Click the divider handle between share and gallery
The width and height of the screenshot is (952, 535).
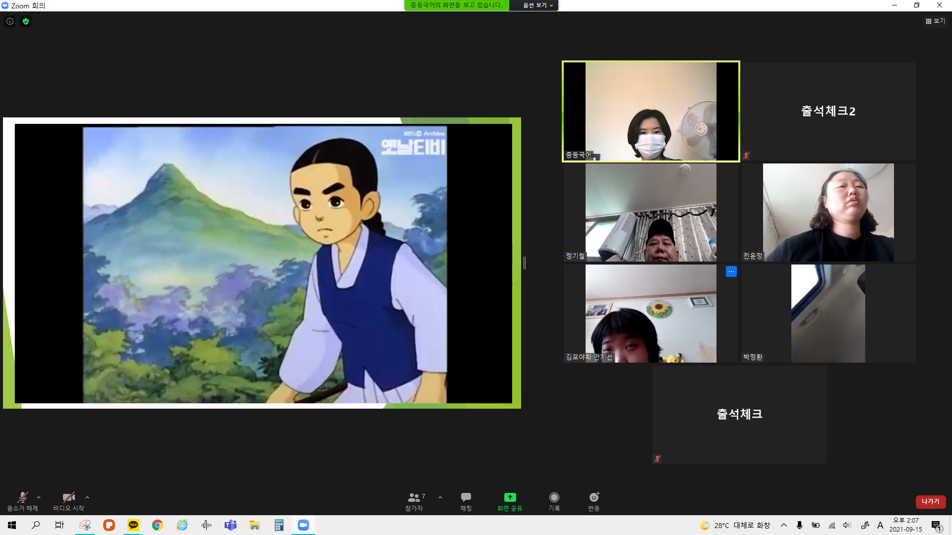[525, 263]
